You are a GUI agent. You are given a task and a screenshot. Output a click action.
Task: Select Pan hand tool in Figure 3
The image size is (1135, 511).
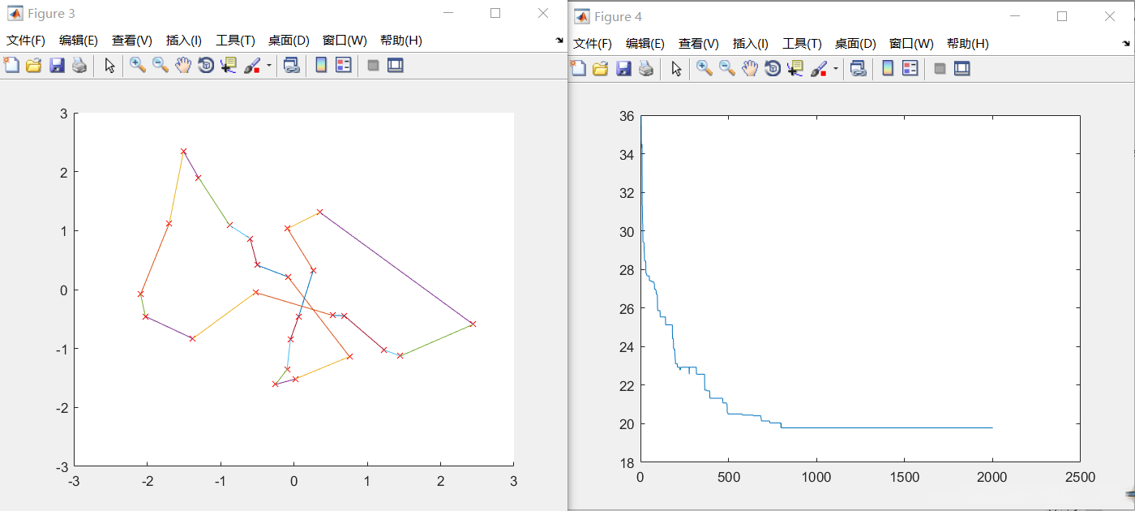pyautogui.click(x=183, y=66)
